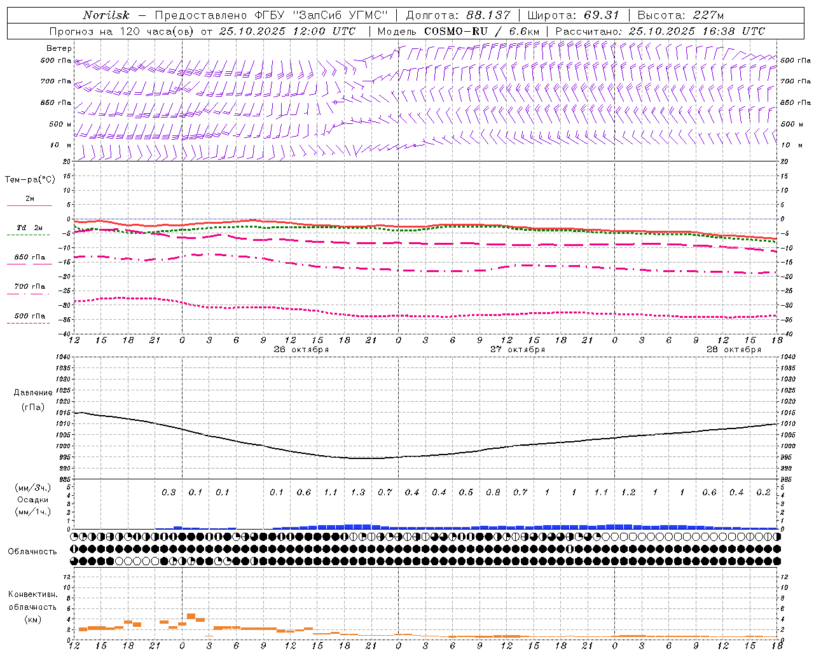
Task: Select the text Предоставлено ФГБУ "ЗапСиб УГМС"
Action: tap(272, 15)
